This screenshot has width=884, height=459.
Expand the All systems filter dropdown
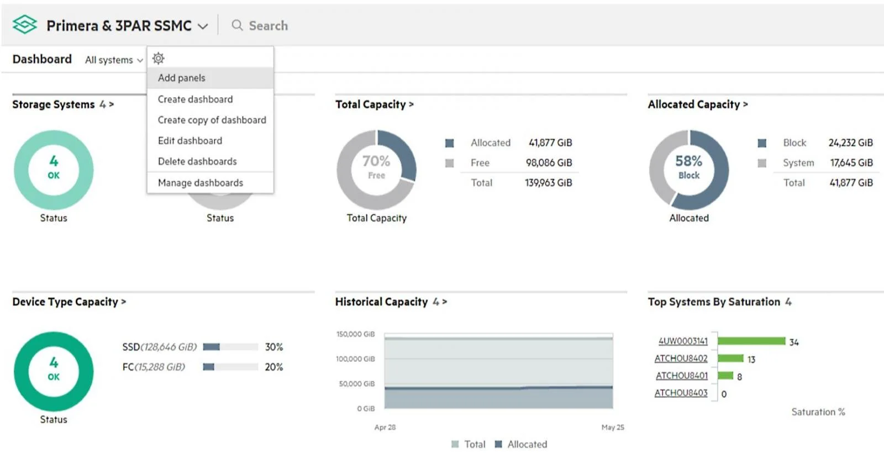click(x=114, y=60)
